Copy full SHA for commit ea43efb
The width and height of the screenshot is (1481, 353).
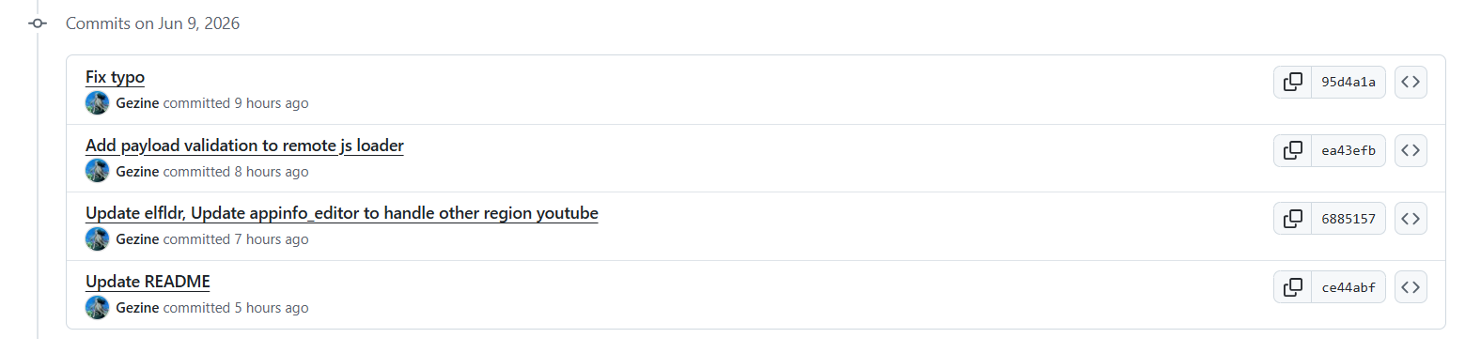click(x=1293, y=150)
